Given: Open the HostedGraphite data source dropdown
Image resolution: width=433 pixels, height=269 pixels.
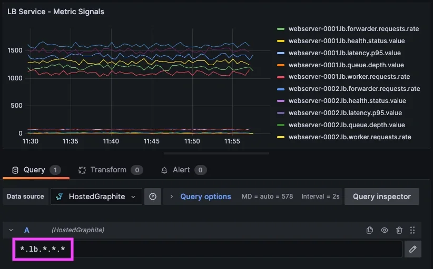Looking at the screenshot, I should (x=96, y=196).
